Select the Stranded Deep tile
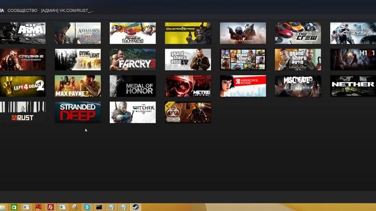 (x=78, y=112)
